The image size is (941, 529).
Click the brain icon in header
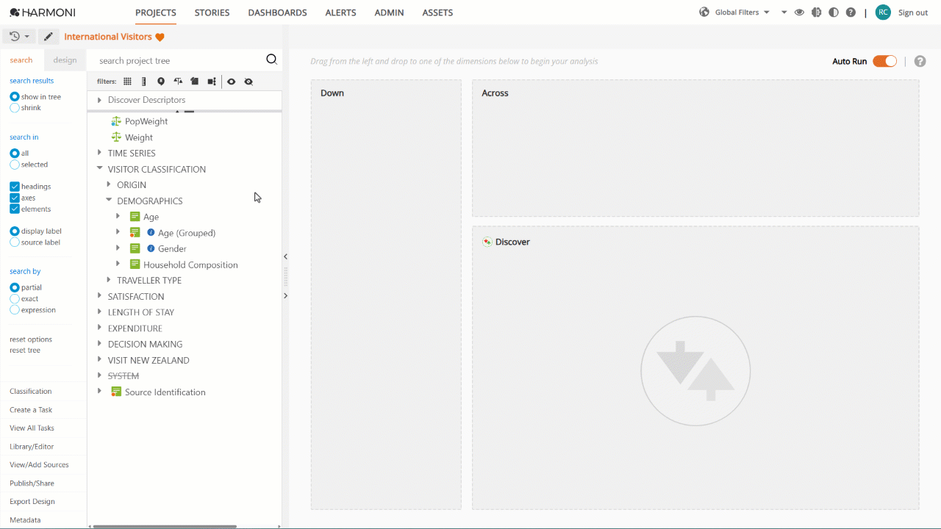coord(816,12)
